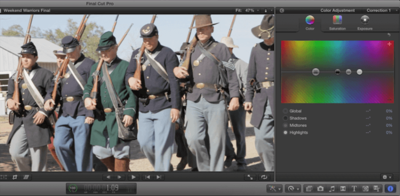Screen dimensions: 400x196
Task: Open the Photos browser with camera icon
Action: [320, 189]
